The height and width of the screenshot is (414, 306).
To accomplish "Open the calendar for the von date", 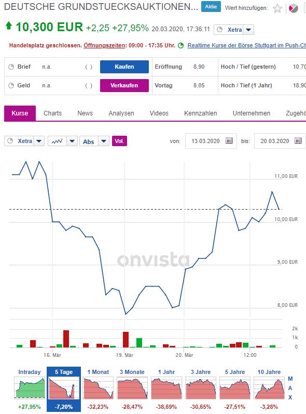I will pos(229,141).
